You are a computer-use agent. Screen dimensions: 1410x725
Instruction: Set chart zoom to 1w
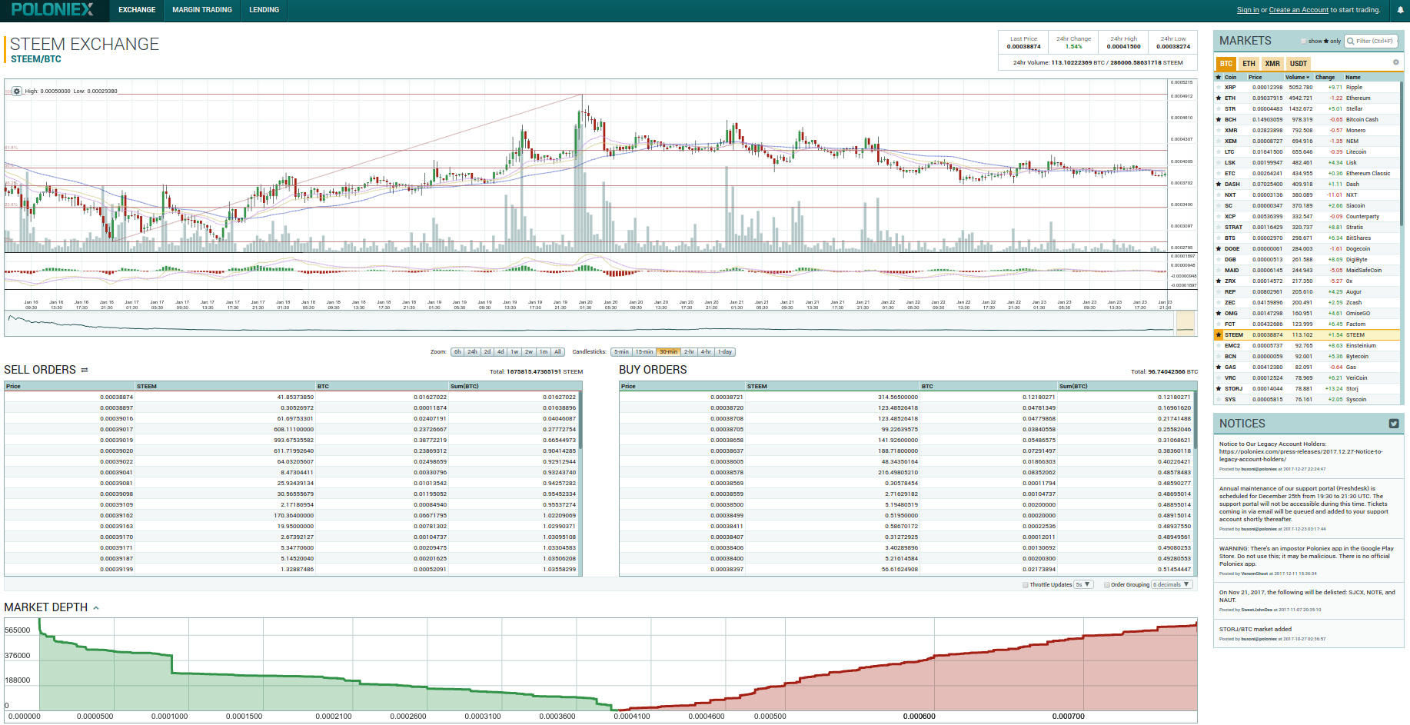pos(514,352)
